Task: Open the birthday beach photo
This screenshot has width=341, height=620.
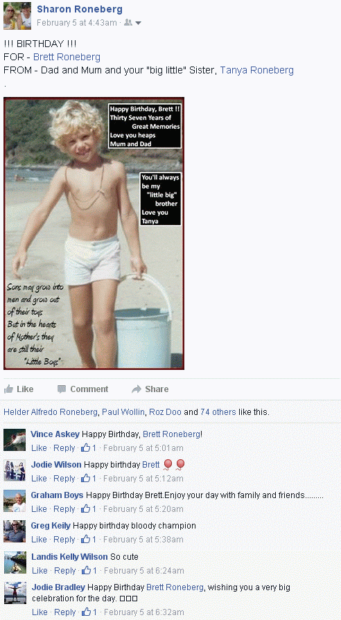Action: point(94,233)
